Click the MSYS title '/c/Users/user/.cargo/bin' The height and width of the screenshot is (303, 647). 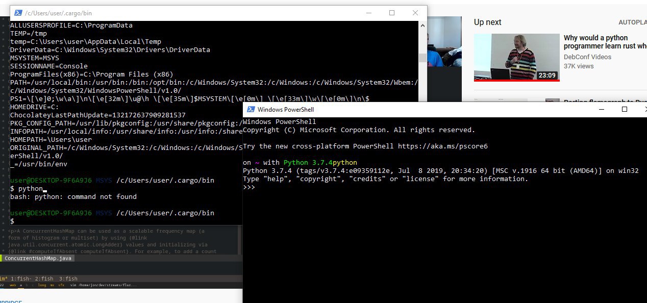click(x=58, y=13)
